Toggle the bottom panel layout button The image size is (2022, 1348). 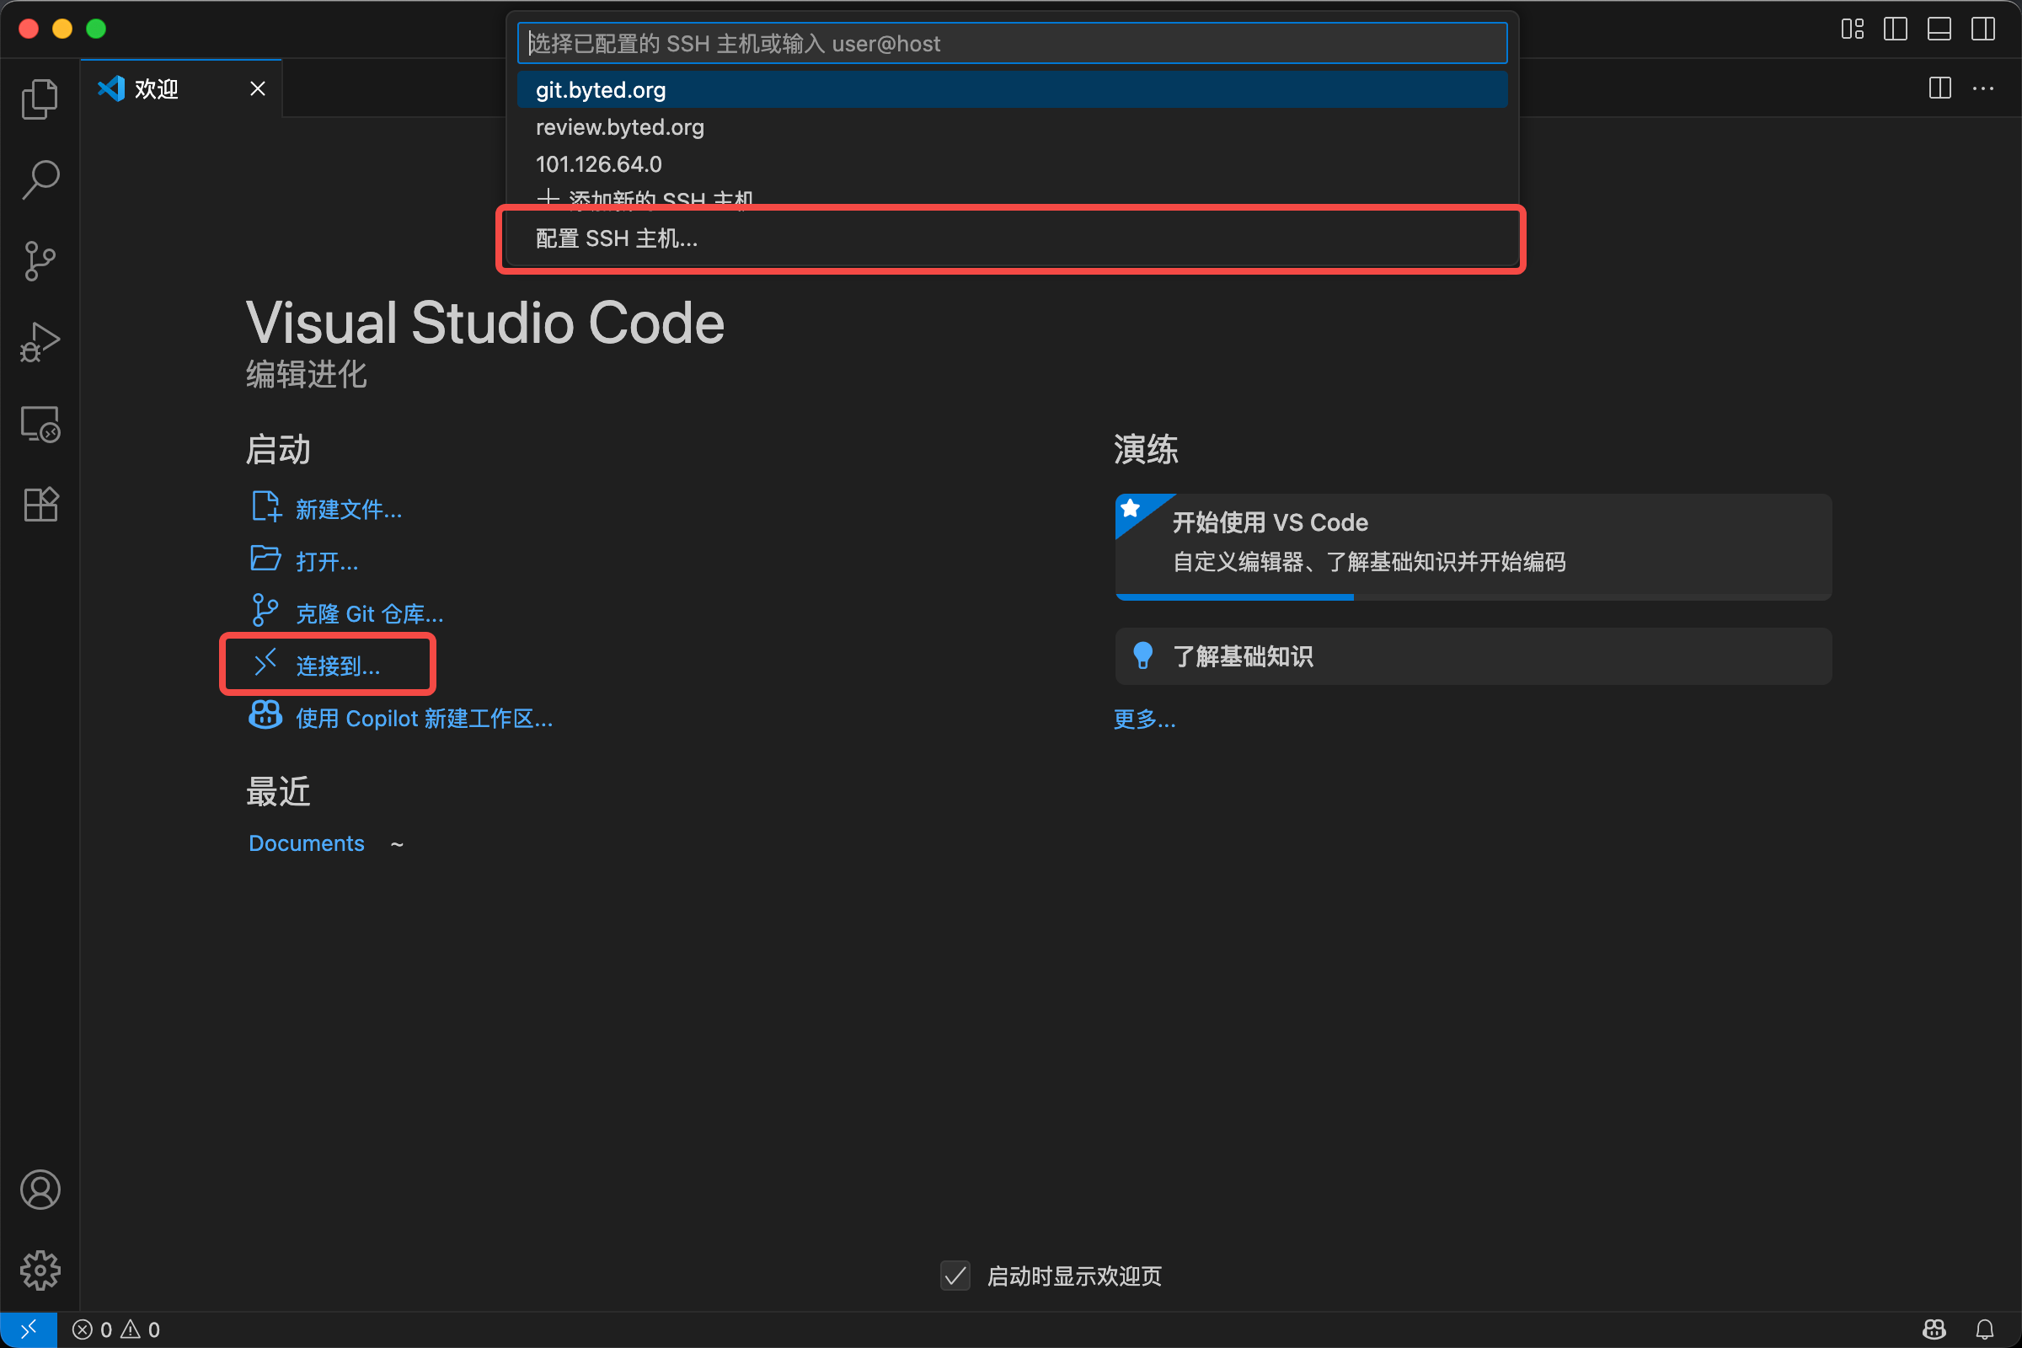[x=1939, y=29]
